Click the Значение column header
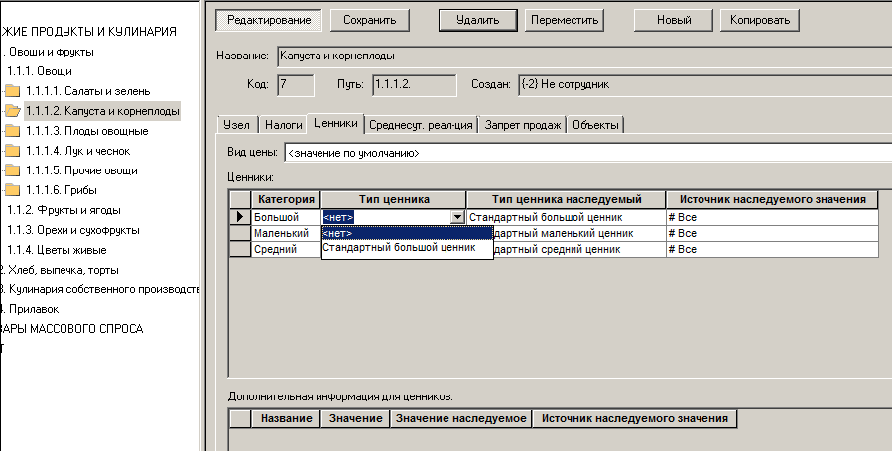The width and height of the screenshot is (892, 451). click(x=355, y=418)
